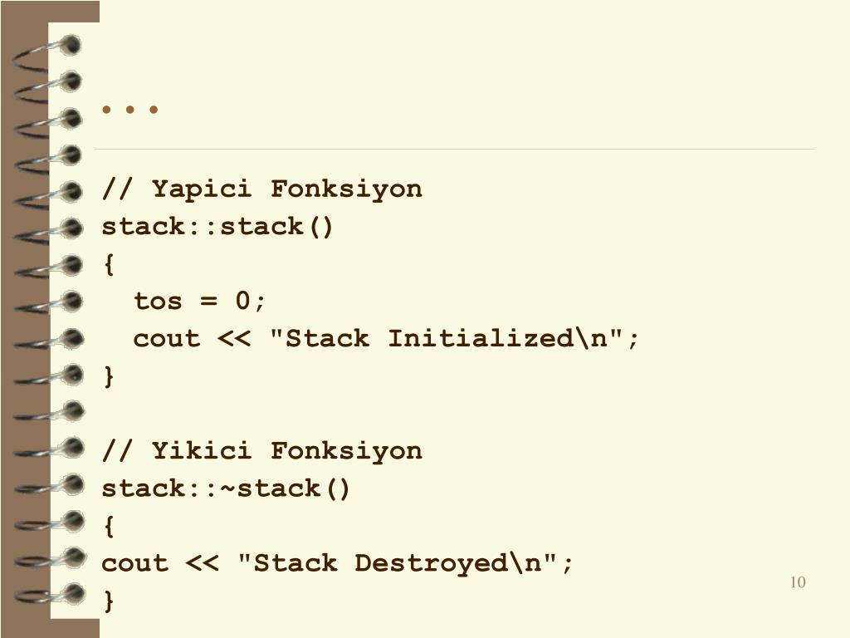Click the "tos = 0;" statement
850x638 pixels.
pos(199,301)
